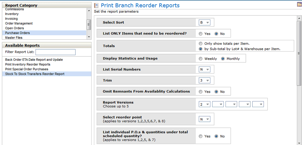Click the Filter Report List text field
The width and height of the screenshot is (302, 145).
click(55, 52)
